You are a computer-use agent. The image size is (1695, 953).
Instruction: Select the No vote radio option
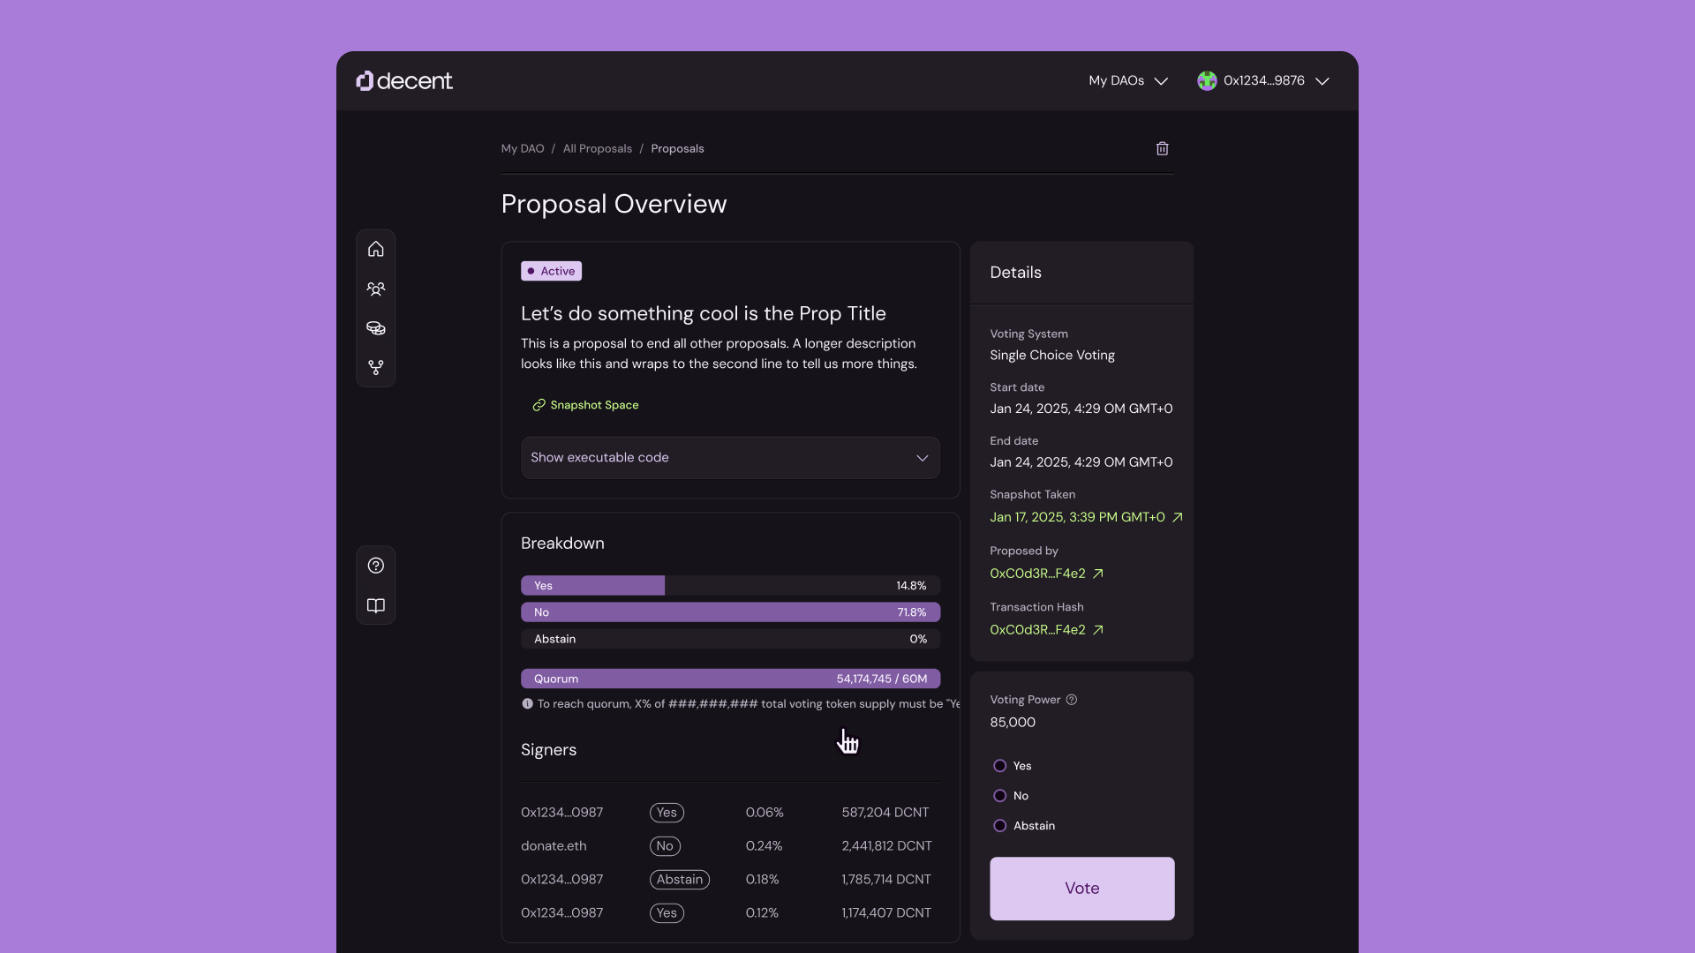point(1000,796)
